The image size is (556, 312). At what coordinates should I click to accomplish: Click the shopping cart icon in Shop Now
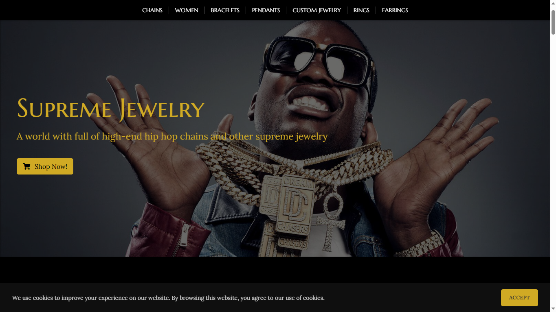tap(26, 166)
